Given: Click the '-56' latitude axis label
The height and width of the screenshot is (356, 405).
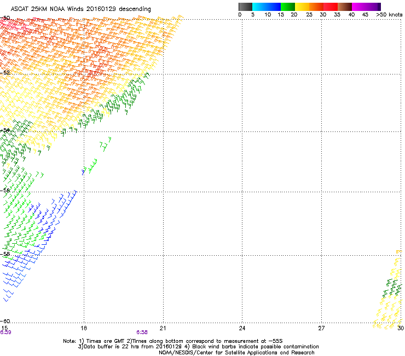Looking at the screenshot, I should (x=5, y=190).
